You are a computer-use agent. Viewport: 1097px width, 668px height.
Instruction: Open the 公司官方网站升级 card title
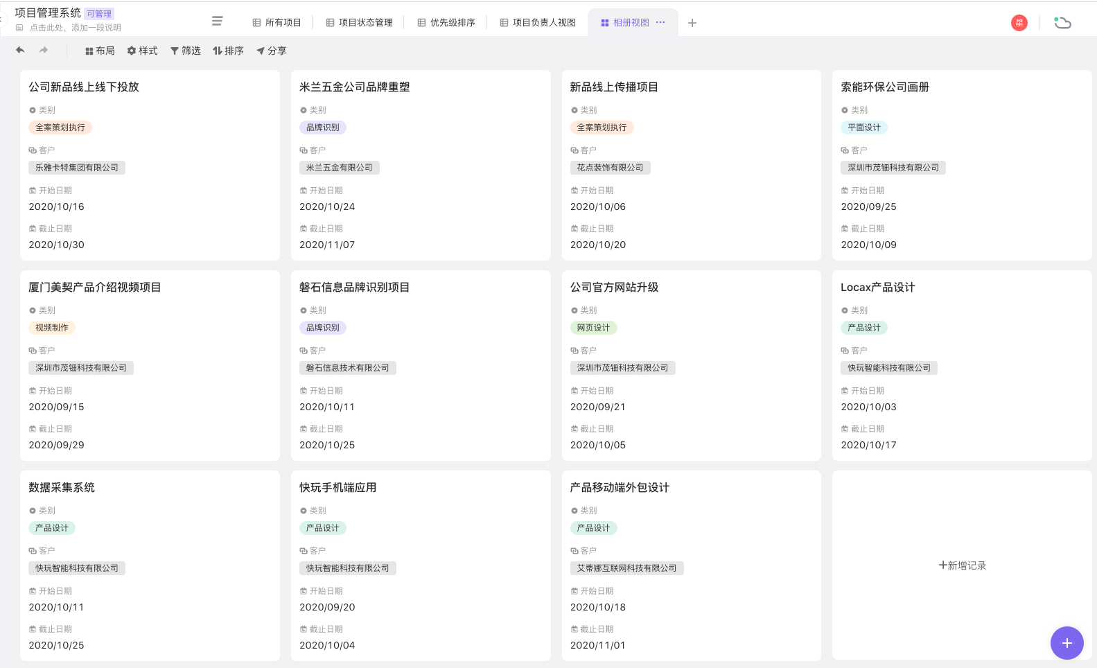[x=614, y=287]
